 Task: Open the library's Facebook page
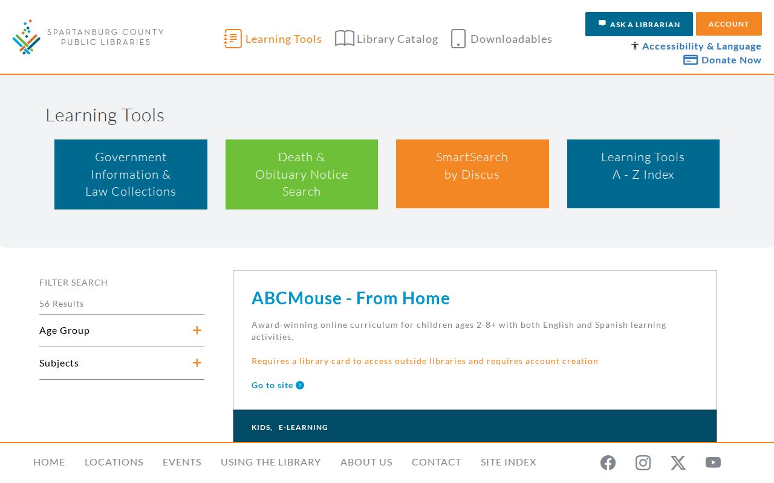coord(608,462)
